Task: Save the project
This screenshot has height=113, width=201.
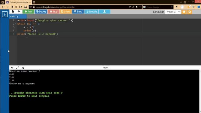Action: [78, 12]
